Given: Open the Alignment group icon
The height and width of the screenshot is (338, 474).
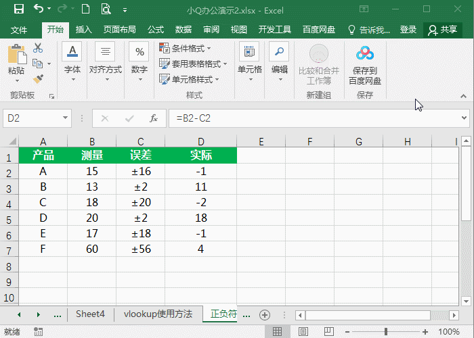Looking at the screenshot, I should pos(105,51).
